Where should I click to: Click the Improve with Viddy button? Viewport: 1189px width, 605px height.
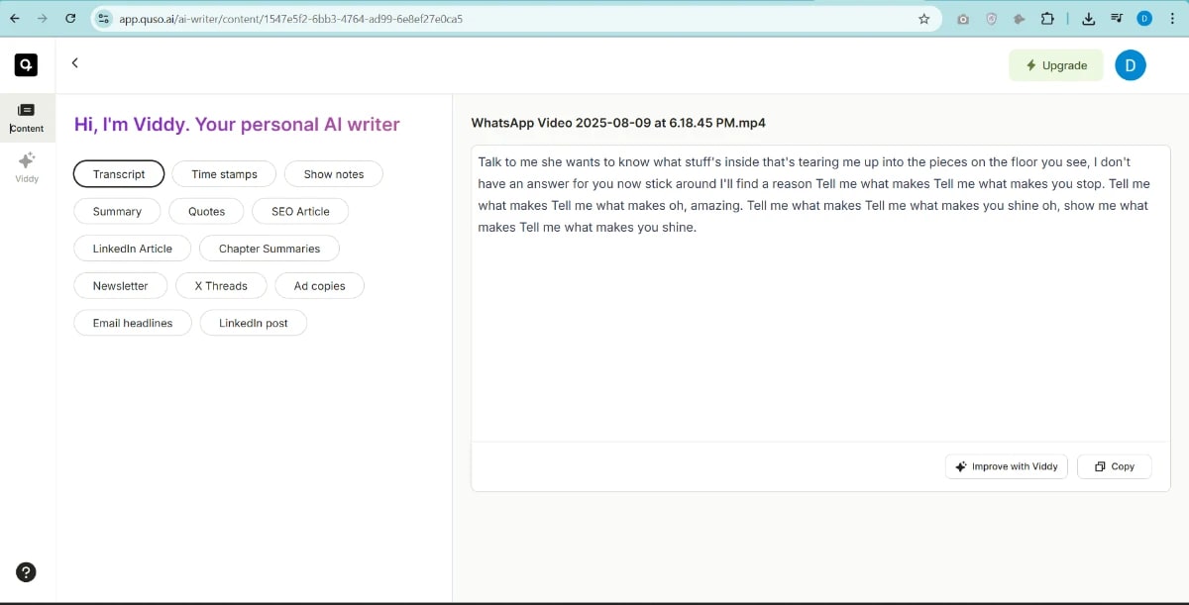1006,466
